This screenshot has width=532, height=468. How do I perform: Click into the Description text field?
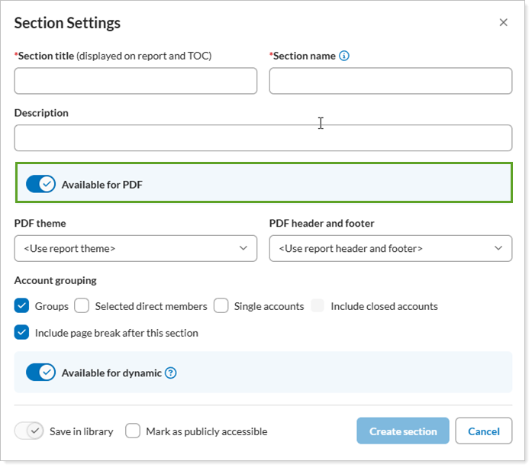point(263,137)
